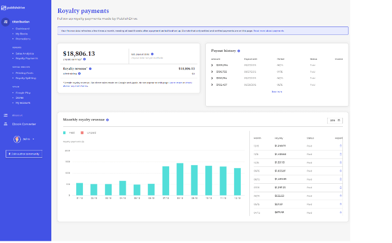Image resolution: width=392 pixels, height=243 pixels.
Task: Click info icon next to Royalty revenue
Action: [x=90, y=68]
